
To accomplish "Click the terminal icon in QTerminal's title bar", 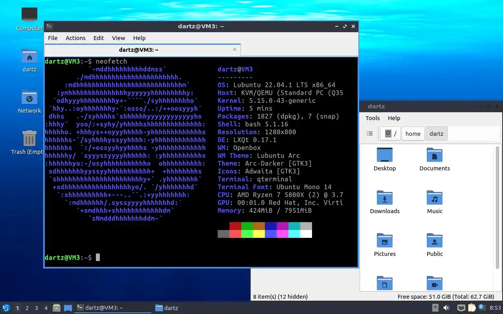I will coord(50,26).
